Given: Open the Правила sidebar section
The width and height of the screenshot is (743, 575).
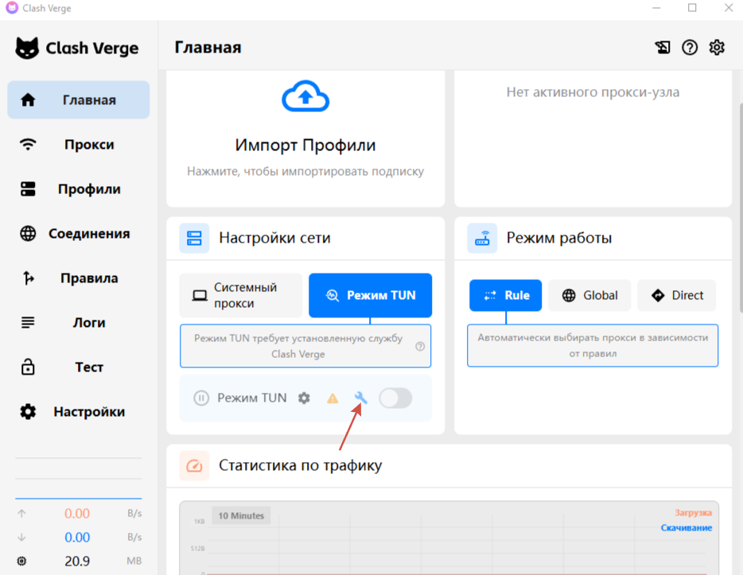Looking at the screenshot, I should point(78,278).
